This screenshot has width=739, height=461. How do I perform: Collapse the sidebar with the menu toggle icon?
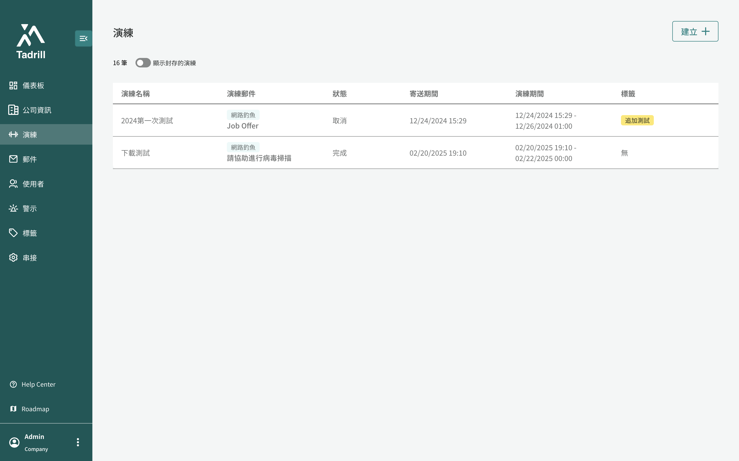[x=83, y=38]
